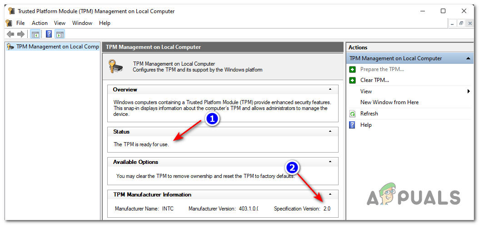479x225 pixels.
Task: Click the Forward arrow toolbar icon
Action: [20, 34]
